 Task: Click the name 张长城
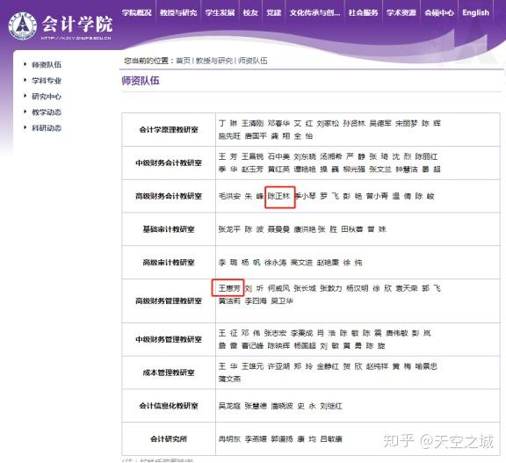pos(305,288)
